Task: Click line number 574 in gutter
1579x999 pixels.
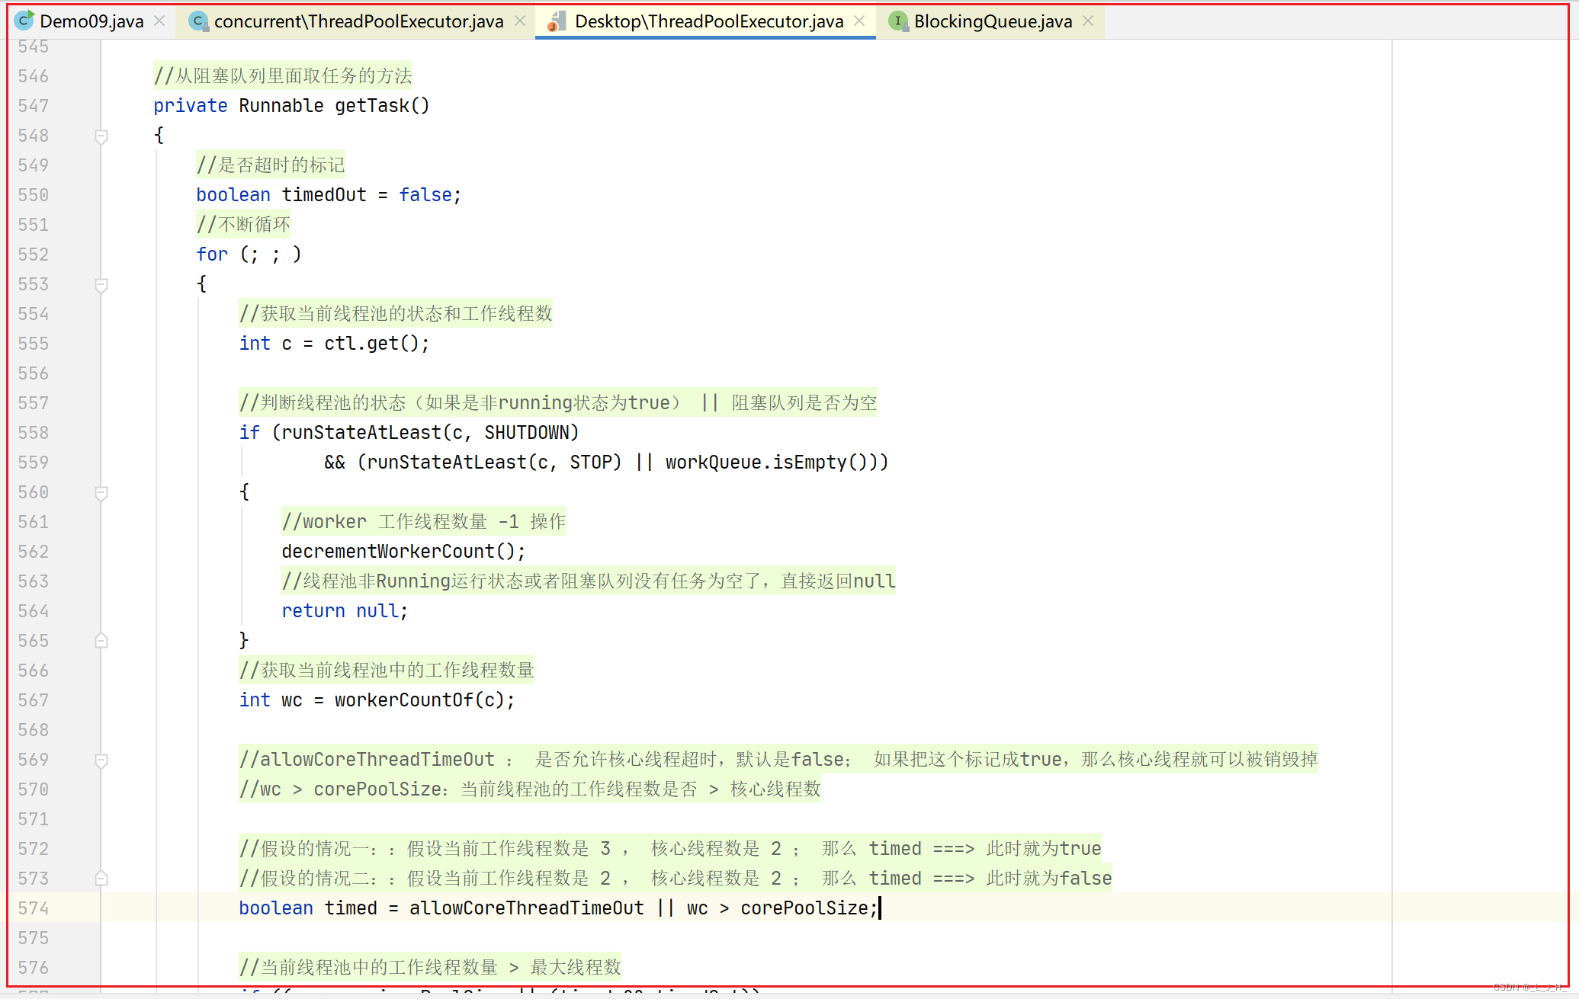Action: [34, 908]
